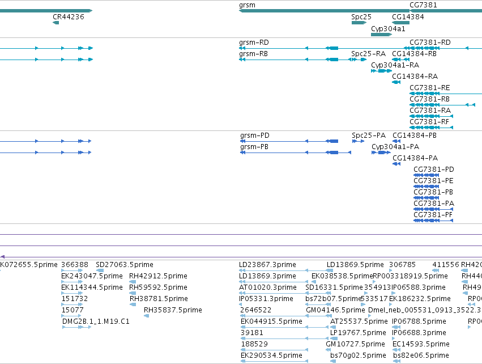Click the AT25537.5prime EST label
Viewport: 482px width, 364px height.
tap(359, 322)
